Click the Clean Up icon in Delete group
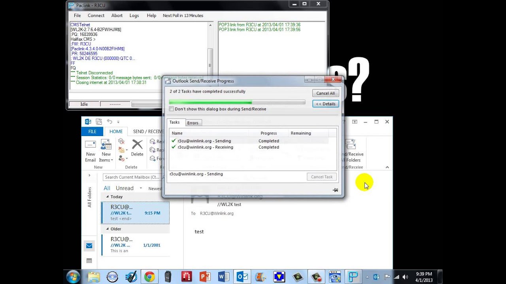This screenshot has width=506, height=284. [121, 150]
